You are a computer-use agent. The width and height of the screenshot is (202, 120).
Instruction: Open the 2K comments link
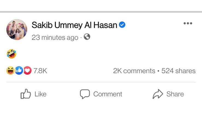134,71
